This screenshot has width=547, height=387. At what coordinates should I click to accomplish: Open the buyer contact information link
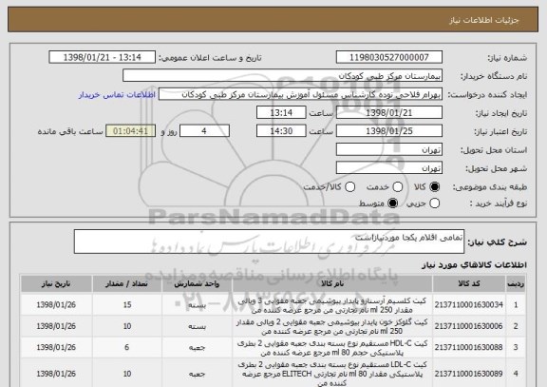[117, 95]
